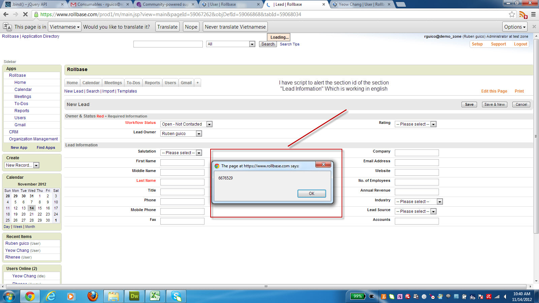This screenshot has height=303, width=539.
Task: Open Organization Management in sidebar
Action: (x=33, y=139)
